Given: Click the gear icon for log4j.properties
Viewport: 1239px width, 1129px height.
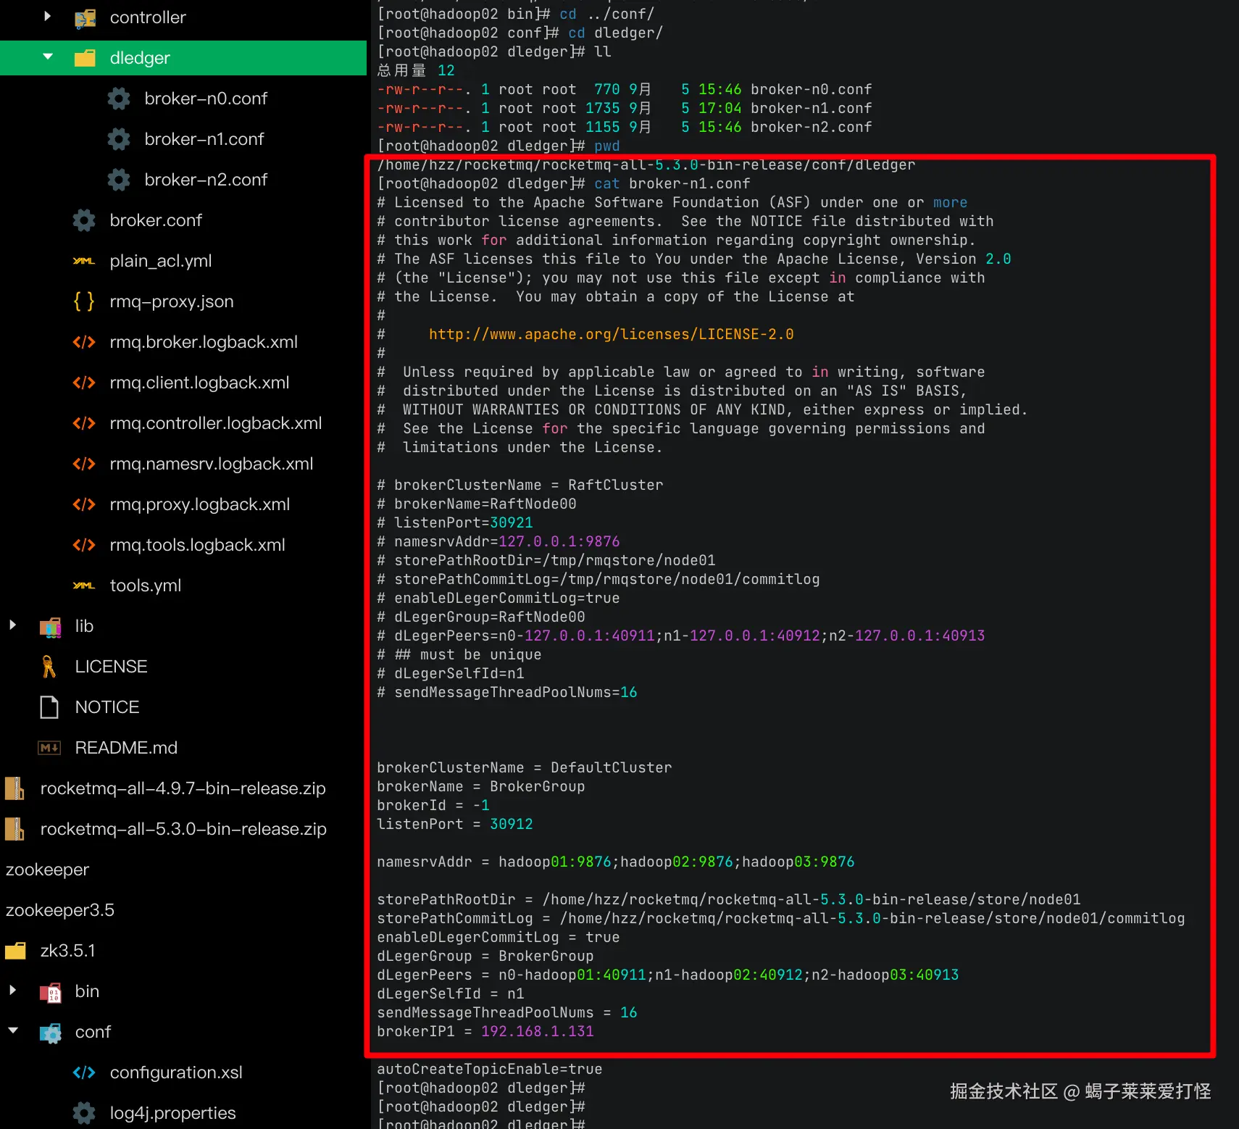Looking at the screenshot, I should [x=84, y=1113].
